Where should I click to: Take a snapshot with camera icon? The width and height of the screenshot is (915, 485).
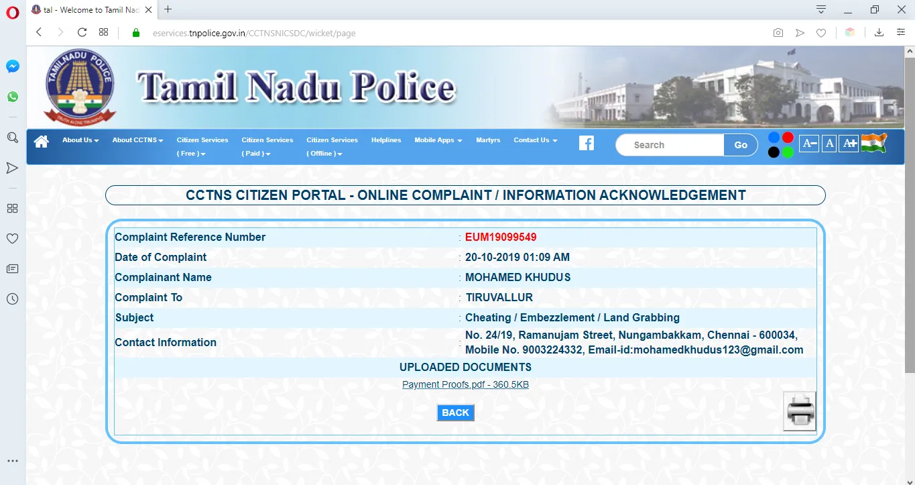(778, 32)
